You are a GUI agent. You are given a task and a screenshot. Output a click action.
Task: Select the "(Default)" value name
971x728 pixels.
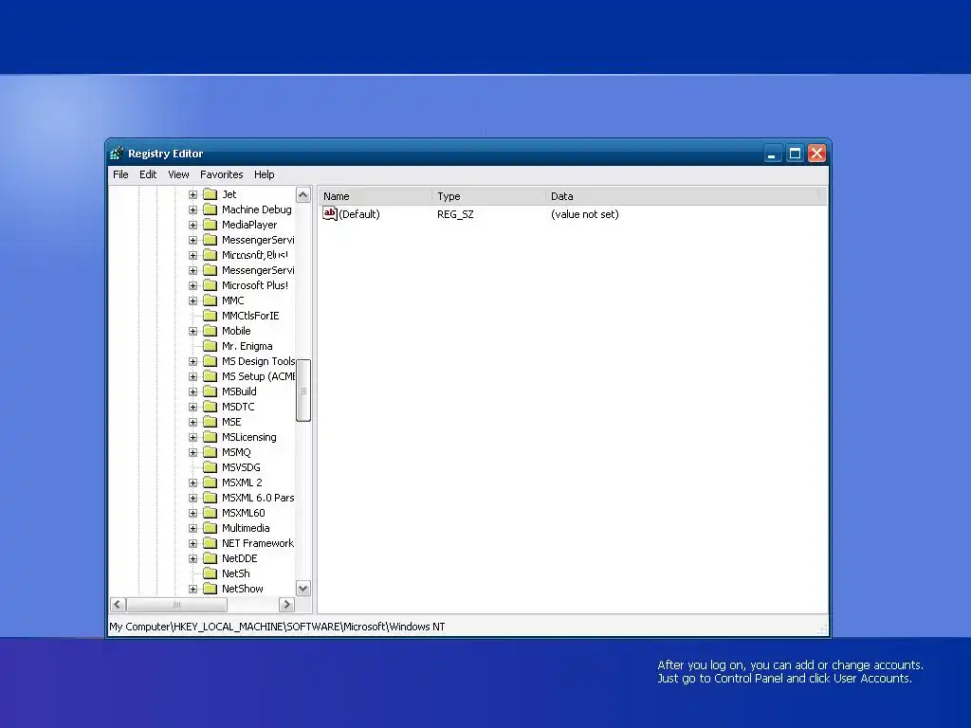point(359,214)
